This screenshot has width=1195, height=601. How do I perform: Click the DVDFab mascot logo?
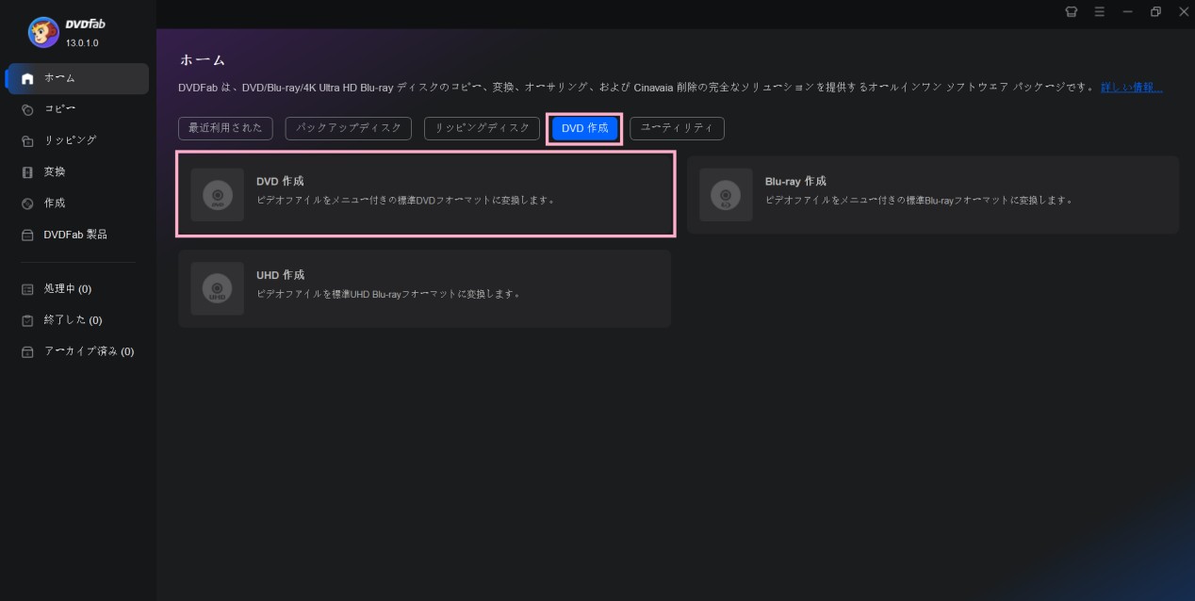coord(43,32)
